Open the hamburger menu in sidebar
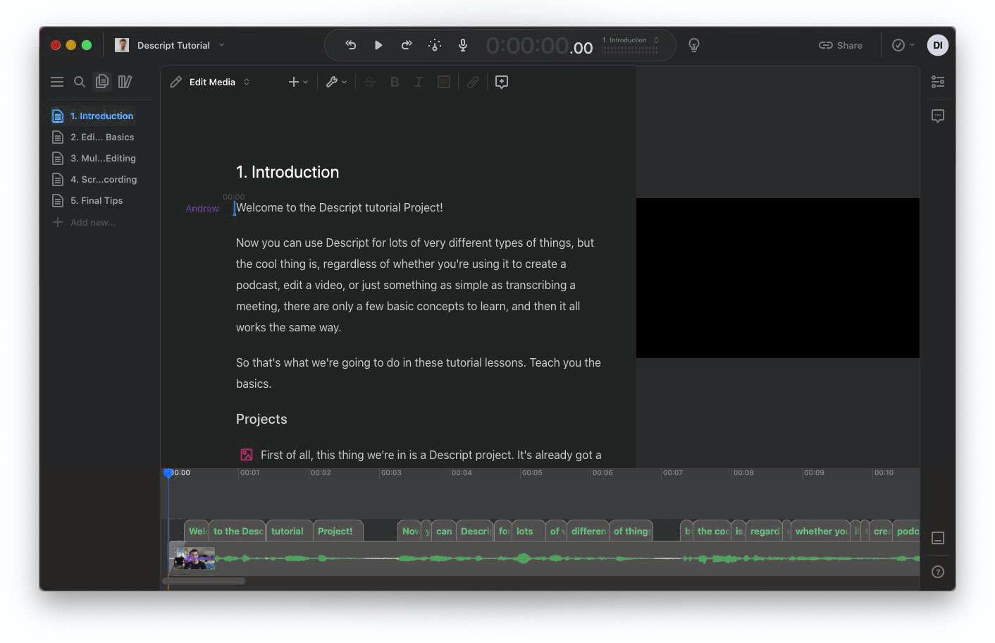 tap(57, 82)
